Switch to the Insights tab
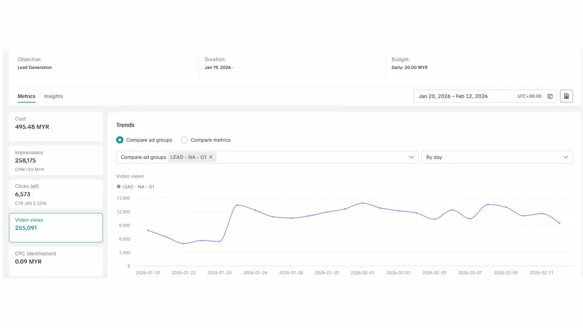 tap(53, 96)
